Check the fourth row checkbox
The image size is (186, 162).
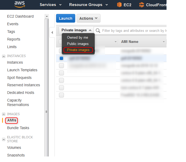(x=62, y=73)
